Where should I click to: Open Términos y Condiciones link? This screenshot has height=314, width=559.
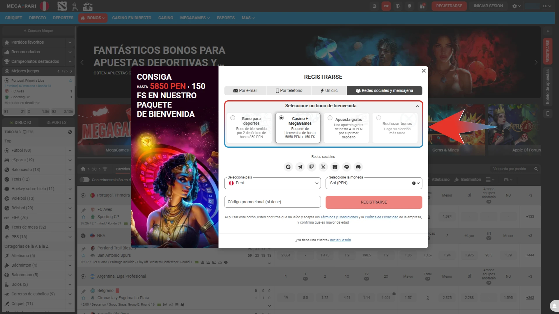(339, 217)
